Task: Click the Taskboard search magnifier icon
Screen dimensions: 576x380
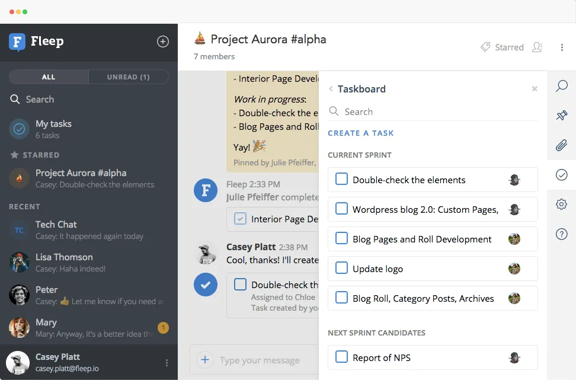Action: [334, 111]
